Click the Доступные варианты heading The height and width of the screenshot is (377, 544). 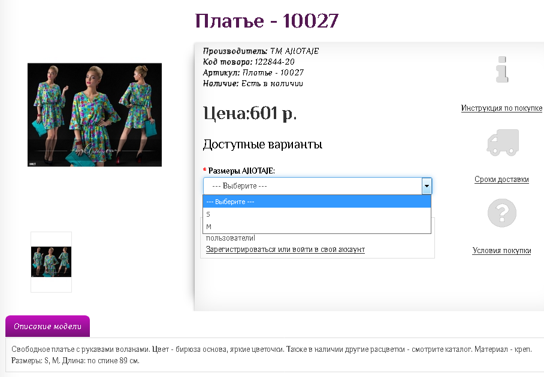(262, 144)
